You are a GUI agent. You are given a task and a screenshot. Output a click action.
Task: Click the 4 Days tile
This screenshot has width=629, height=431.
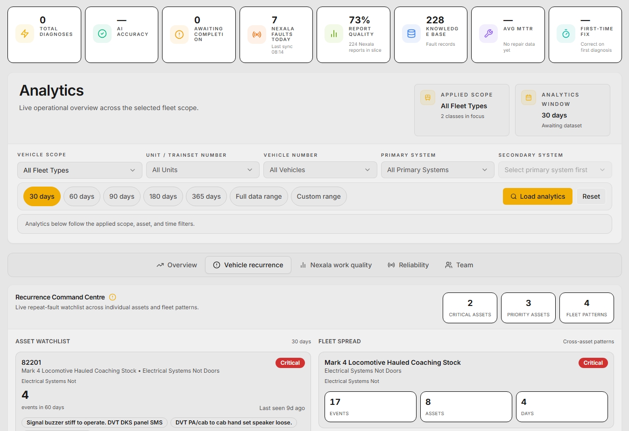point(562,407)
